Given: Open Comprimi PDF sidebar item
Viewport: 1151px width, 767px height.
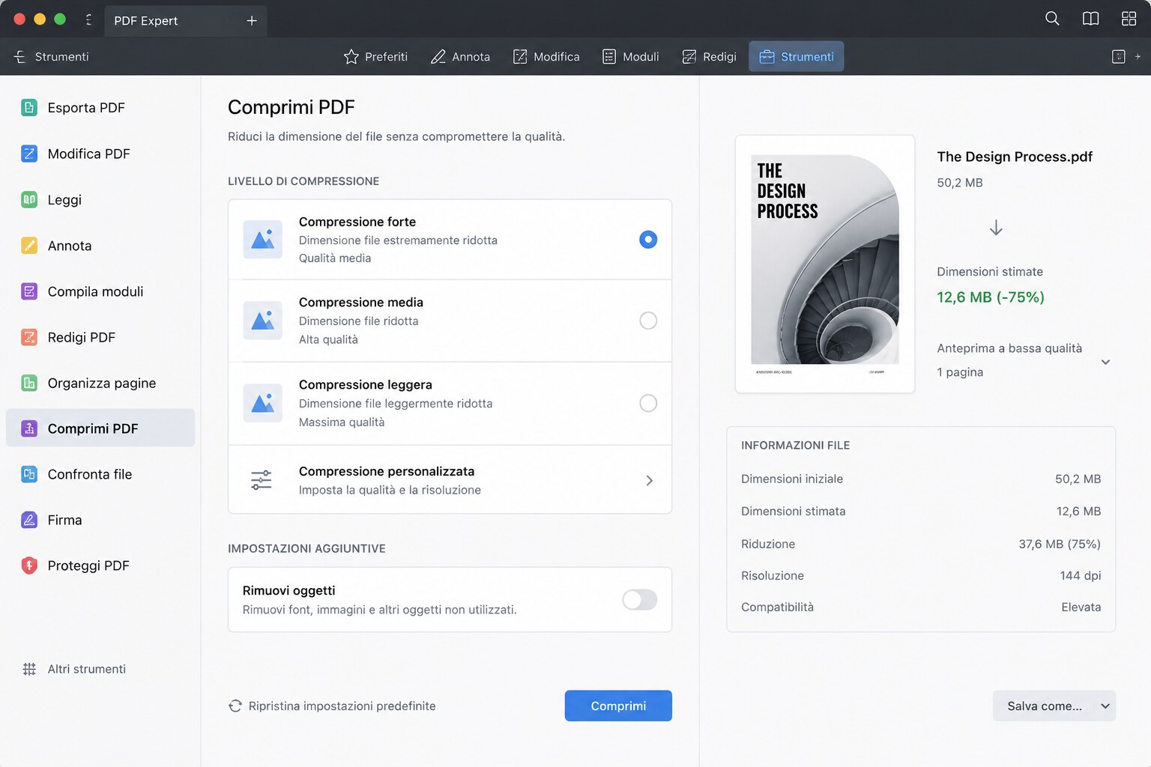Looking at the screenshot, I should click(100, 428).
